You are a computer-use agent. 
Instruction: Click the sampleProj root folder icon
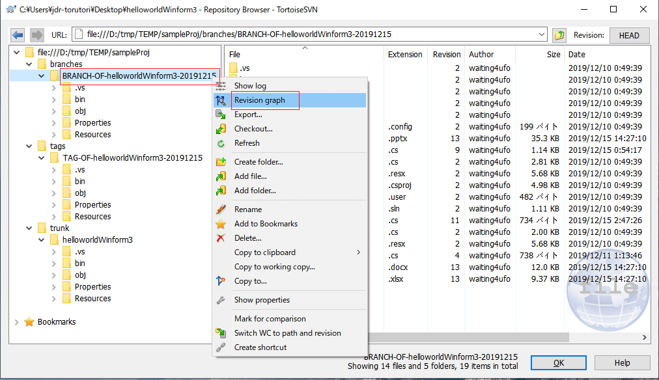pyautogui.click(x=29, y=52)
